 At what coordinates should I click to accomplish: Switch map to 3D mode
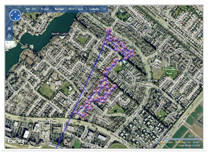pyautogui.click(x=34, y=9)
